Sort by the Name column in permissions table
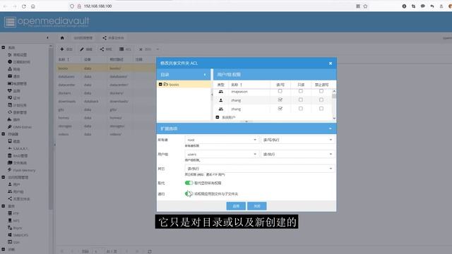 coord(249,85)
